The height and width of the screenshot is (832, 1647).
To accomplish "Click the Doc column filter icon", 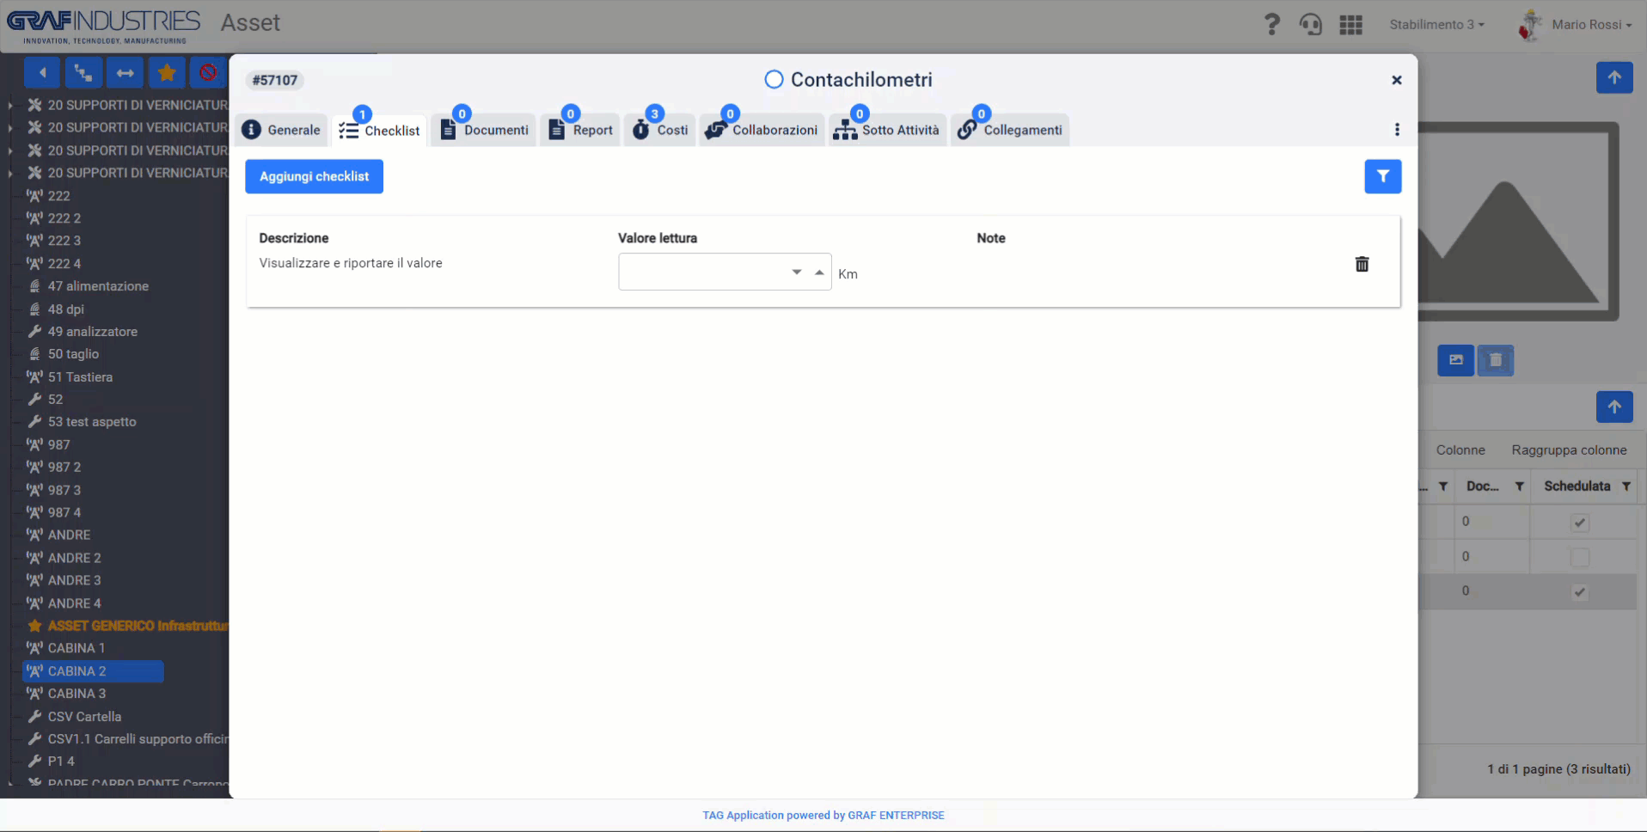I will tap(1519, 486).
